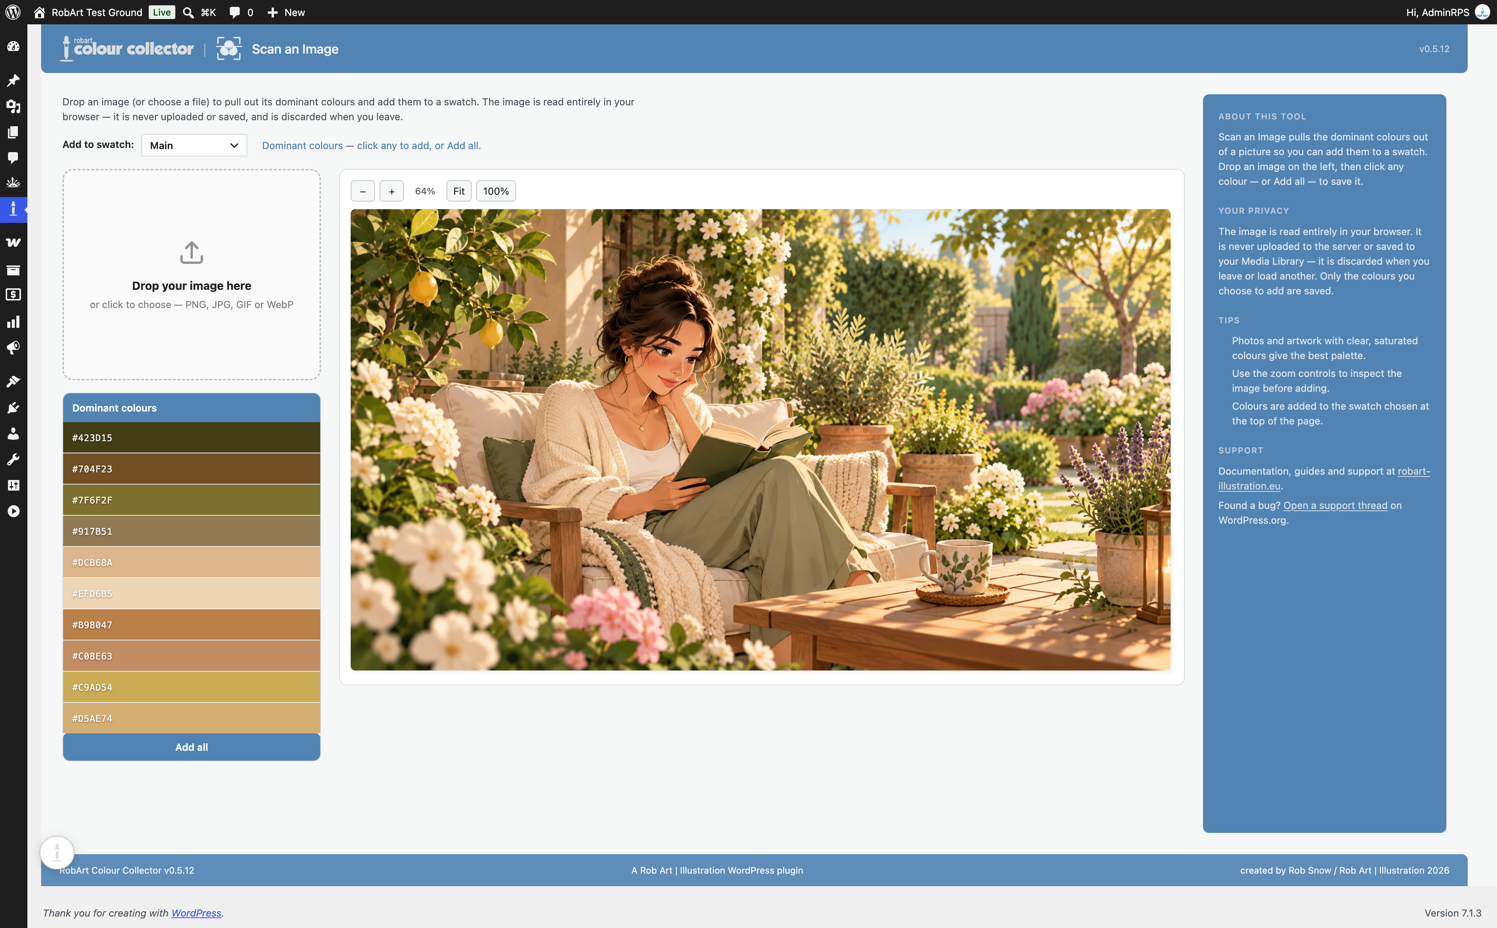
Task: Open Comments speech-bubble sidebar icon
Action: [x=13, y=158]
